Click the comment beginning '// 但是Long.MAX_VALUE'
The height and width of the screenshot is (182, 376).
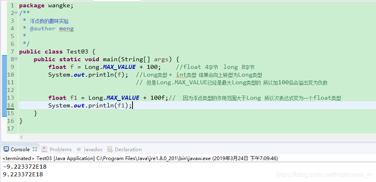click(x=232, y=83)
